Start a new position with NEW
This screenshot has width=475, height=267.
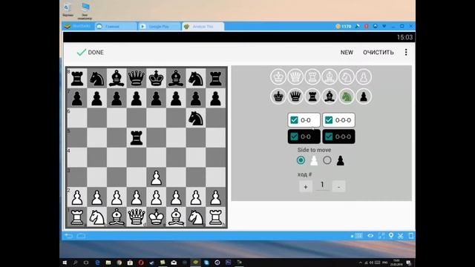click(347, 53)
